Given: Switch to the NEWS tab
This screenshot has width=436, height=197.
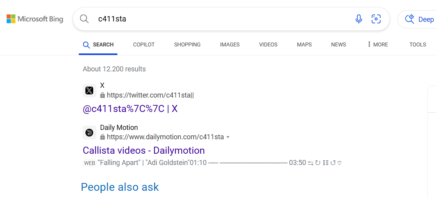Looking at the screenshot, I should click(x=339, y=44).
